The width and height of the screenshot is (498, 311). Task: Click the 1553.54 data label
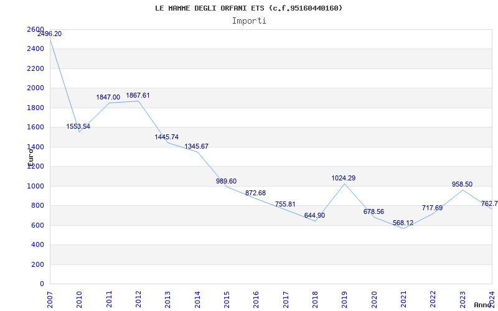(78, 127)
